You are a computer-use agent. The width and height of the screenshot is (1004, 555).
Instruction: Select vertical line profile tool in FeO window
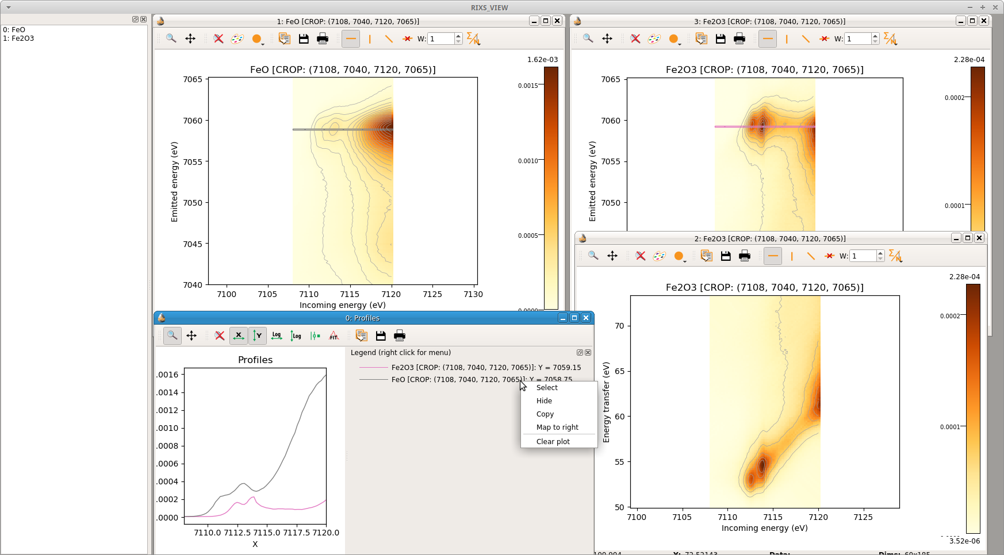tap(370, 39)
